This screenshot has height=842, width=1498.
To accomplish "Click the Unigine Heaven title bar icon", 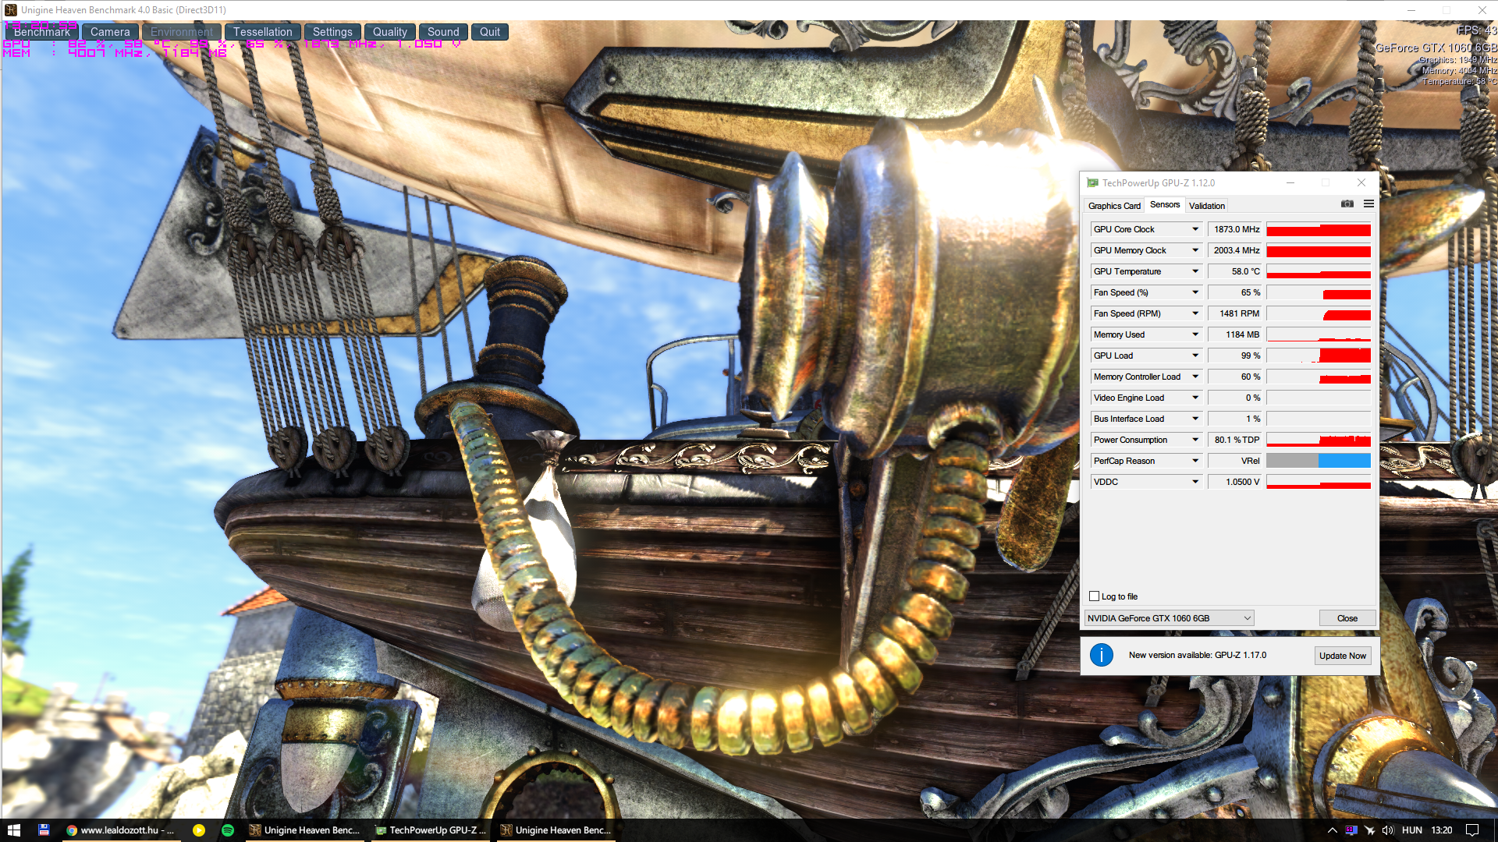I will point(10,10).
